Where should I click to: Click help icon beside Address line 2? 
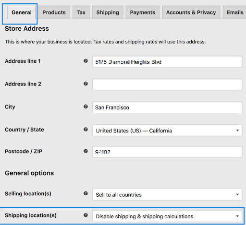coord(86,83)
